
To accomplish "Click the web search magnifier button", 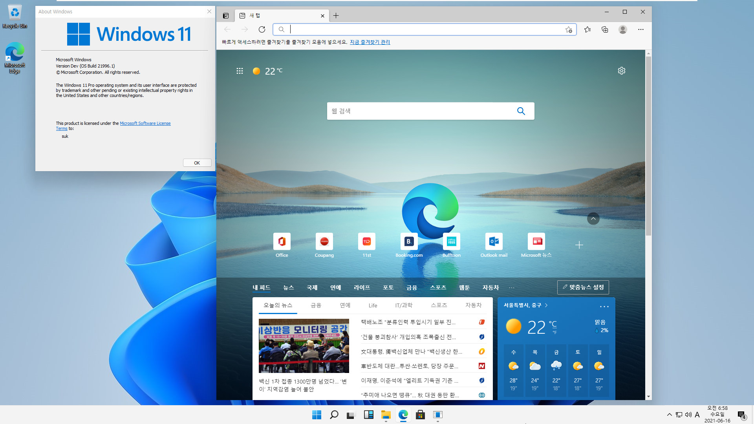I will point(521,111).
